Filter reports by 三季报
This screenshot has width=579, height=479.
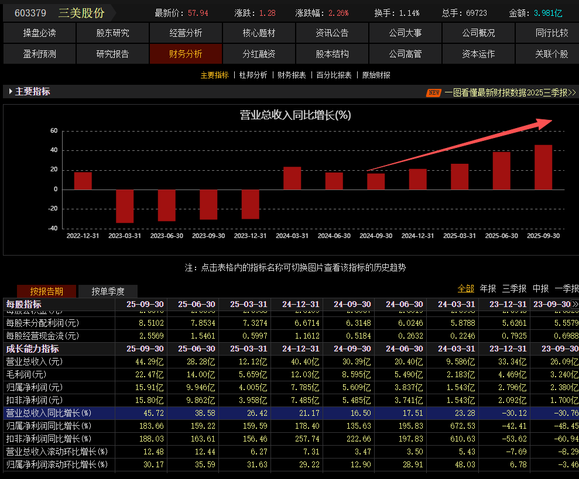pos(514,288)
